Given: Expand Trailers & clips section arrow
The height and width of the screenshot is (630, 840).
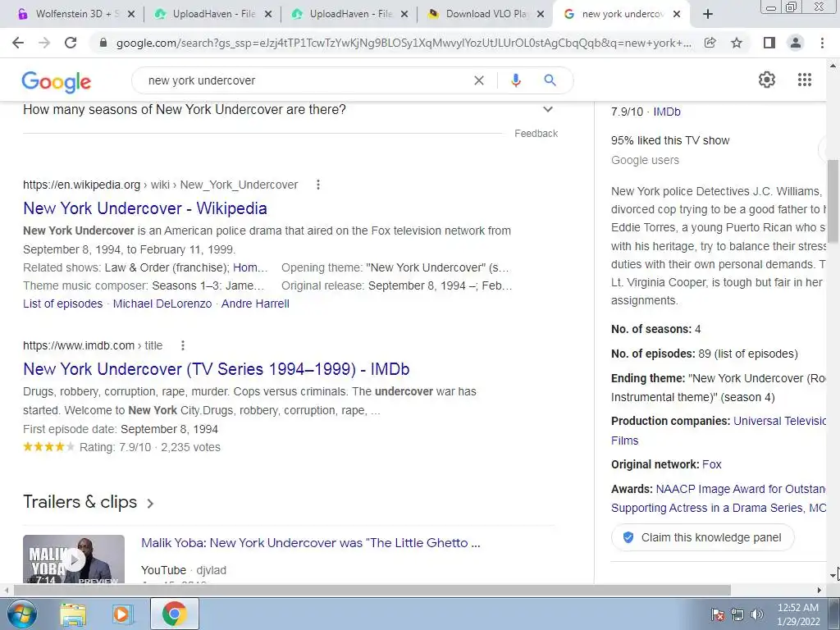Looking at the screenshot, I should point(151,503).
